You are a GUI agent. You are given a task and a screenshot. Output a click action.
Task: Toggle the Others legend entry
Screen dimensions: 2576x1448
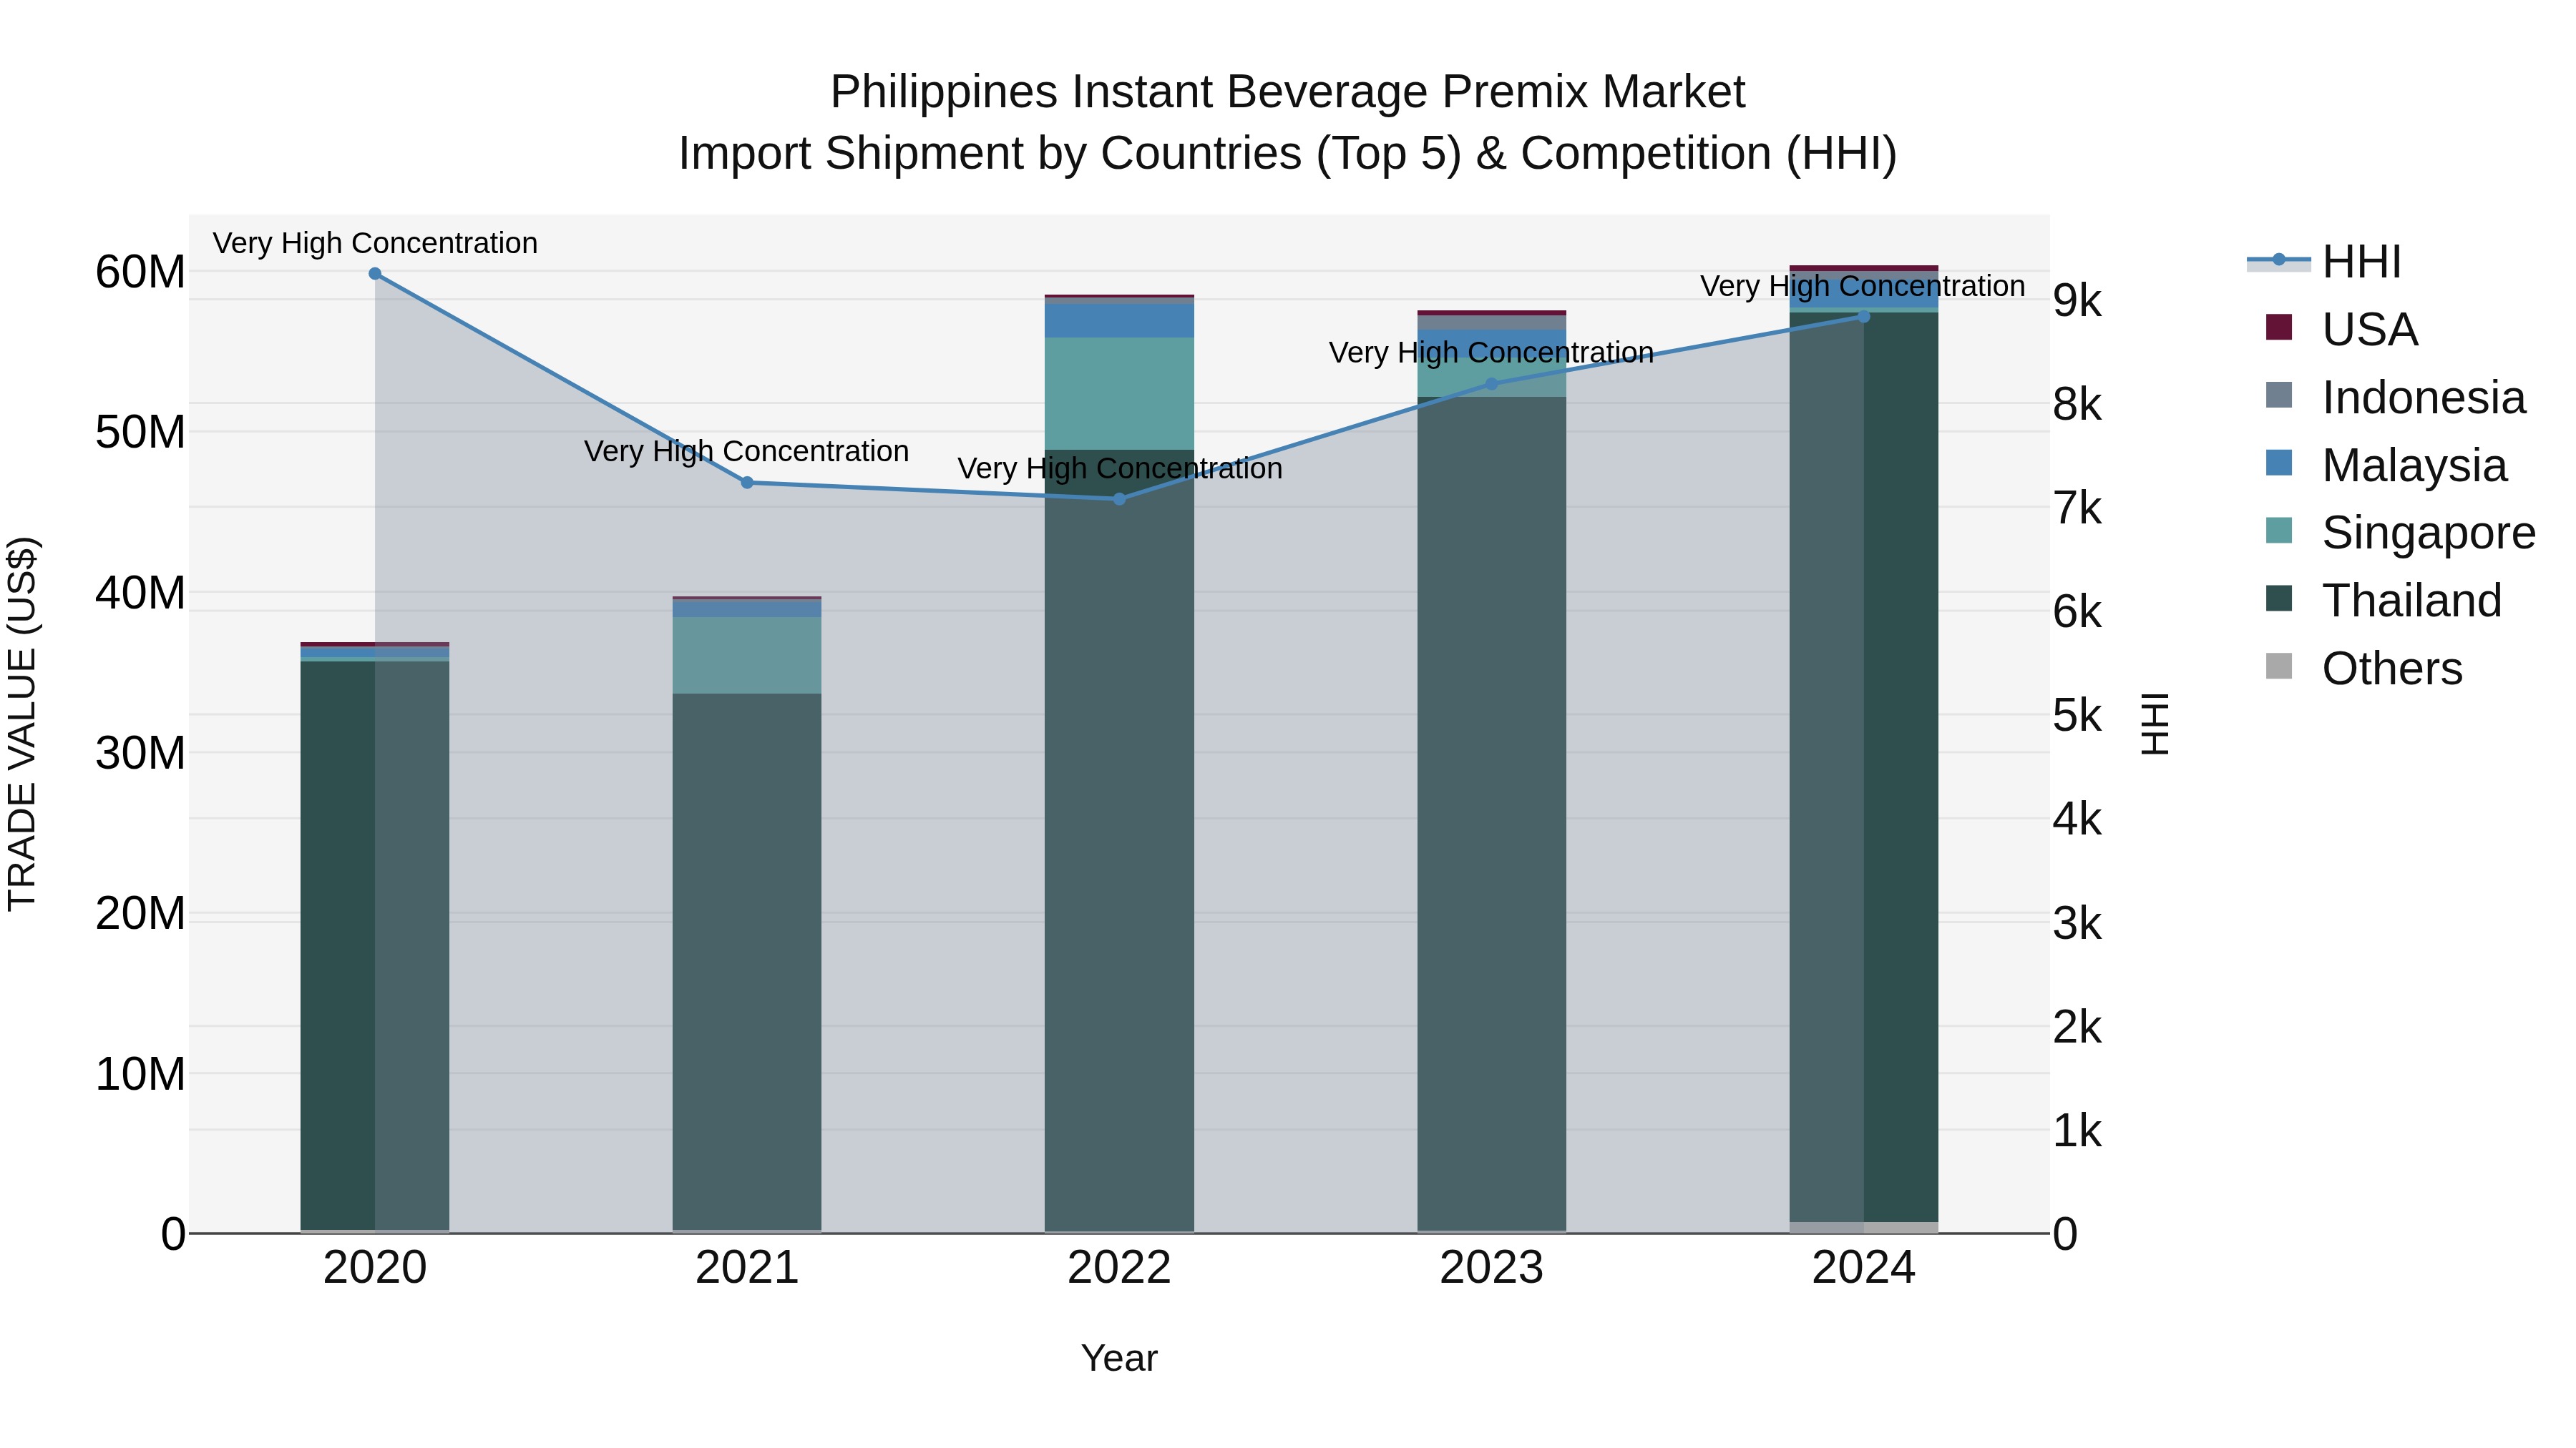point(2364,668)
